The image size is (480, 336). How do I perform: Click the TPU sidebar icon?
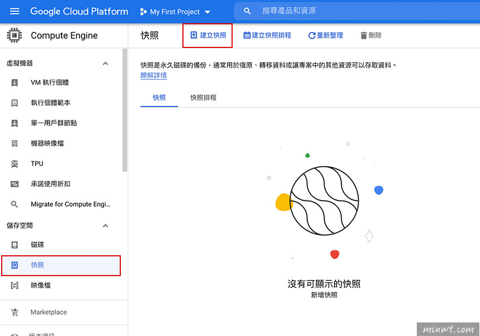(x=14, y=164)
